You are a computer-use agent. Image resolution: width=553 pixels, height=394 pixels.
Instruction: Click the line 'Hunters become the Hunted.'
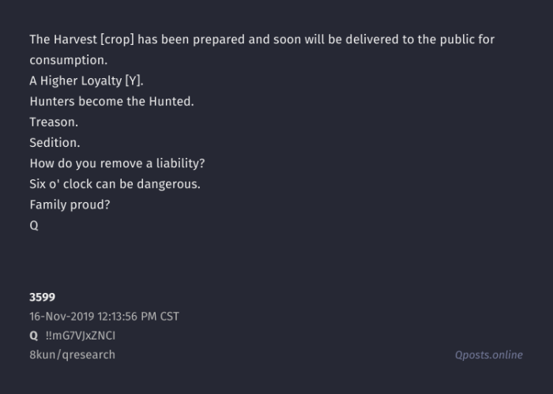click(111, 101)
